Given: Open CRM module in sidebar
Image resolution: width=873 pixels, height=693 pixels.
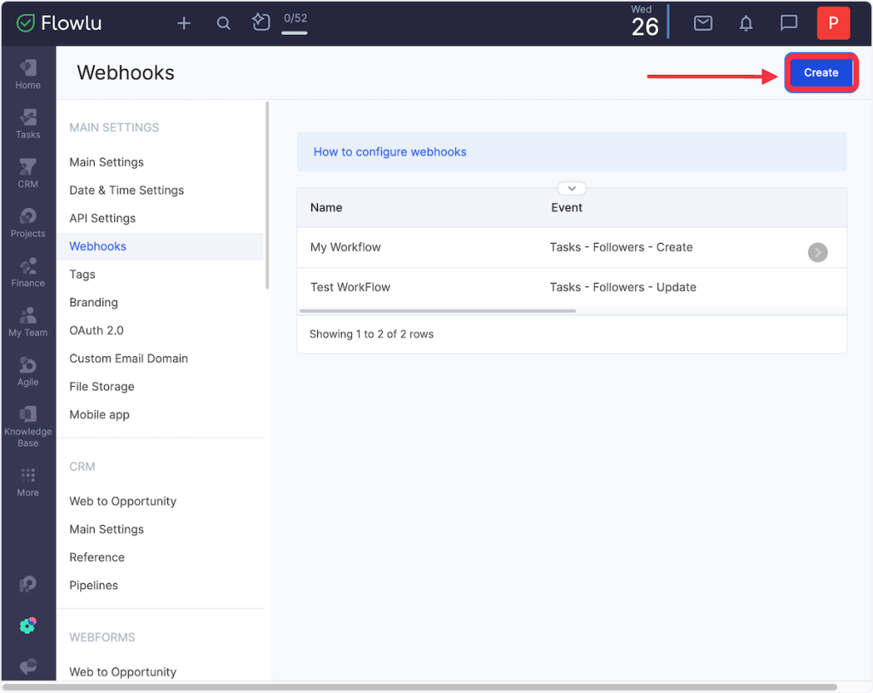Looking at the screenshot, I should pyautogui.click(x=28, y=173).
